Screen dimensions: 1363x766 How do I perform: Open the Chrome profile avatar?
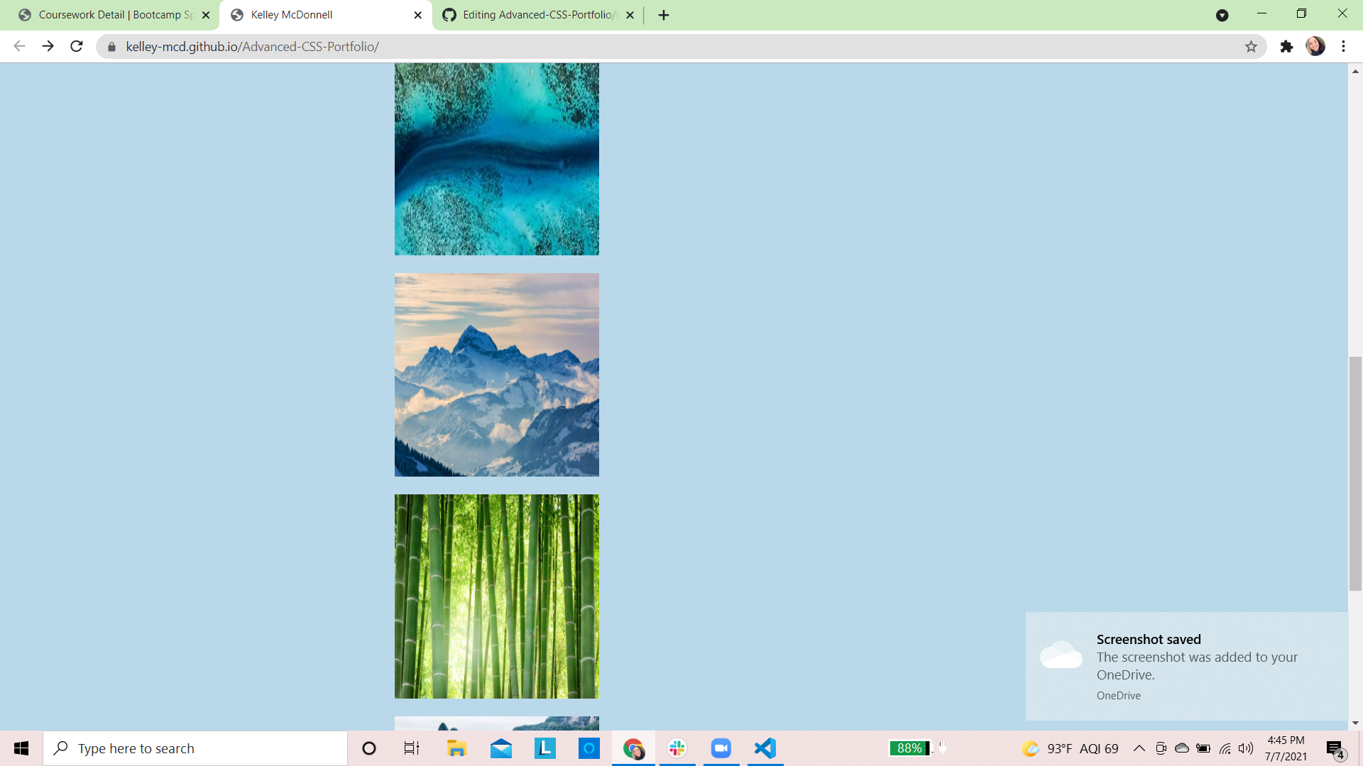(1316, 46)
